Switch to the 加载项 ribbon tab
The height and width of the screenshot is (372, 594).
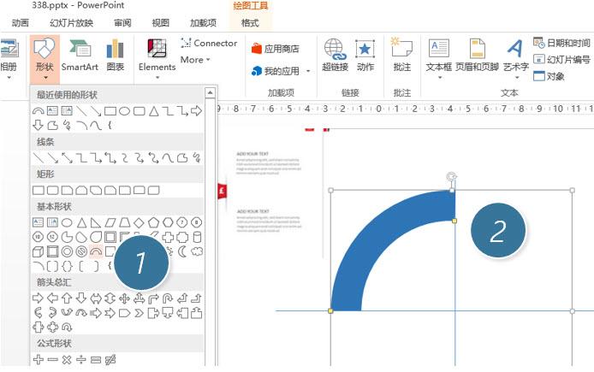203,23
